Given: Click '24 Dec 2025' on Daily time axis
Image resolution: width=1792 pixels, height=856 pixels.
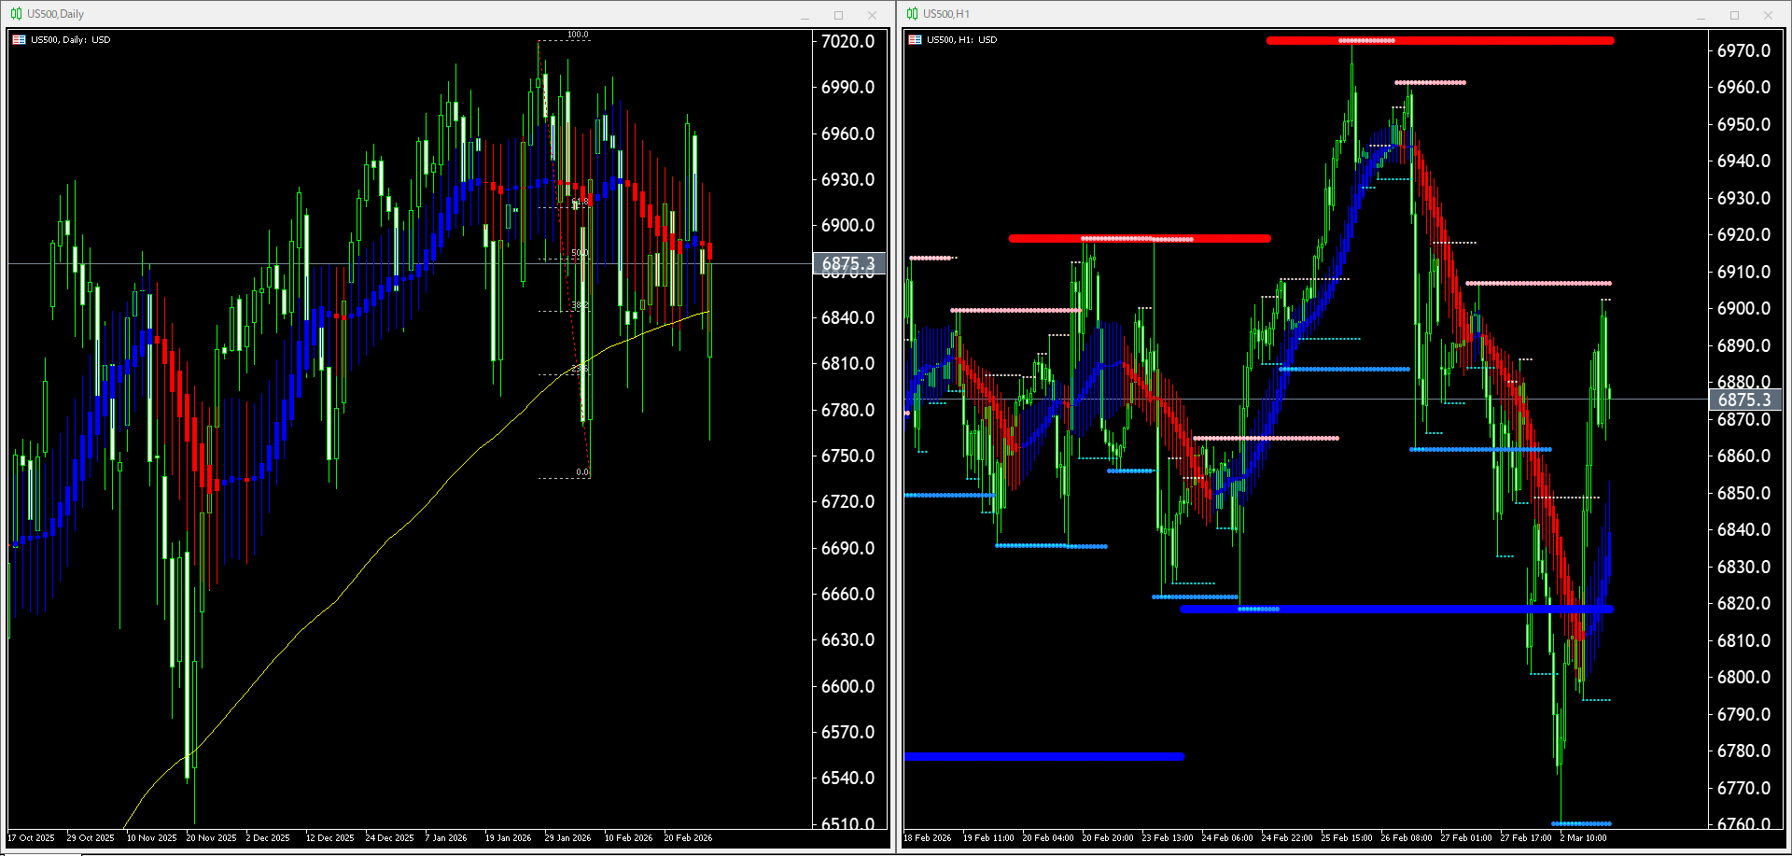Looking at the screenshot, I should (389, 838).
